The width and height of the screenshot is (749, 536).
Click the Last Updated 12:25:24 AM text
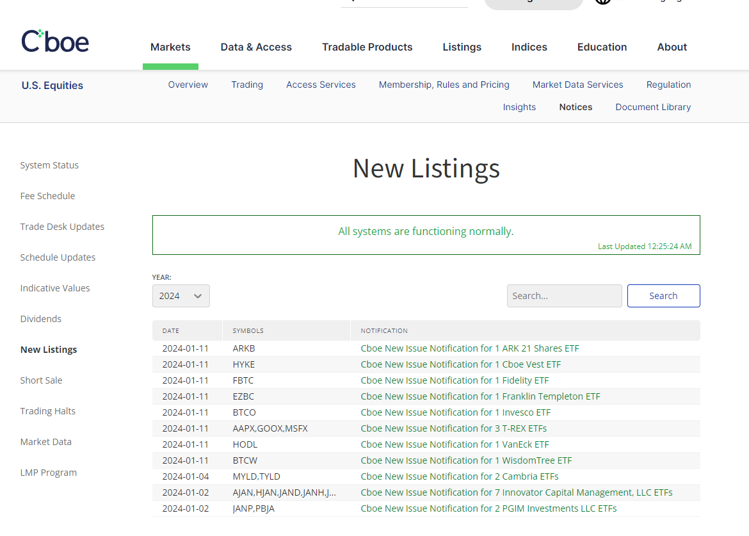tap(645, 247)
